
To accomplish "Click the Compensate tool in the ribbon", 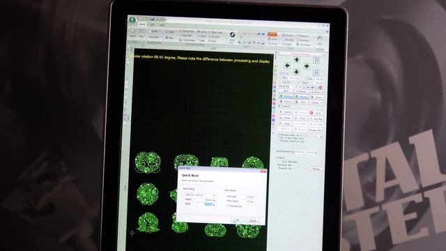I will (x=187, y=40).
